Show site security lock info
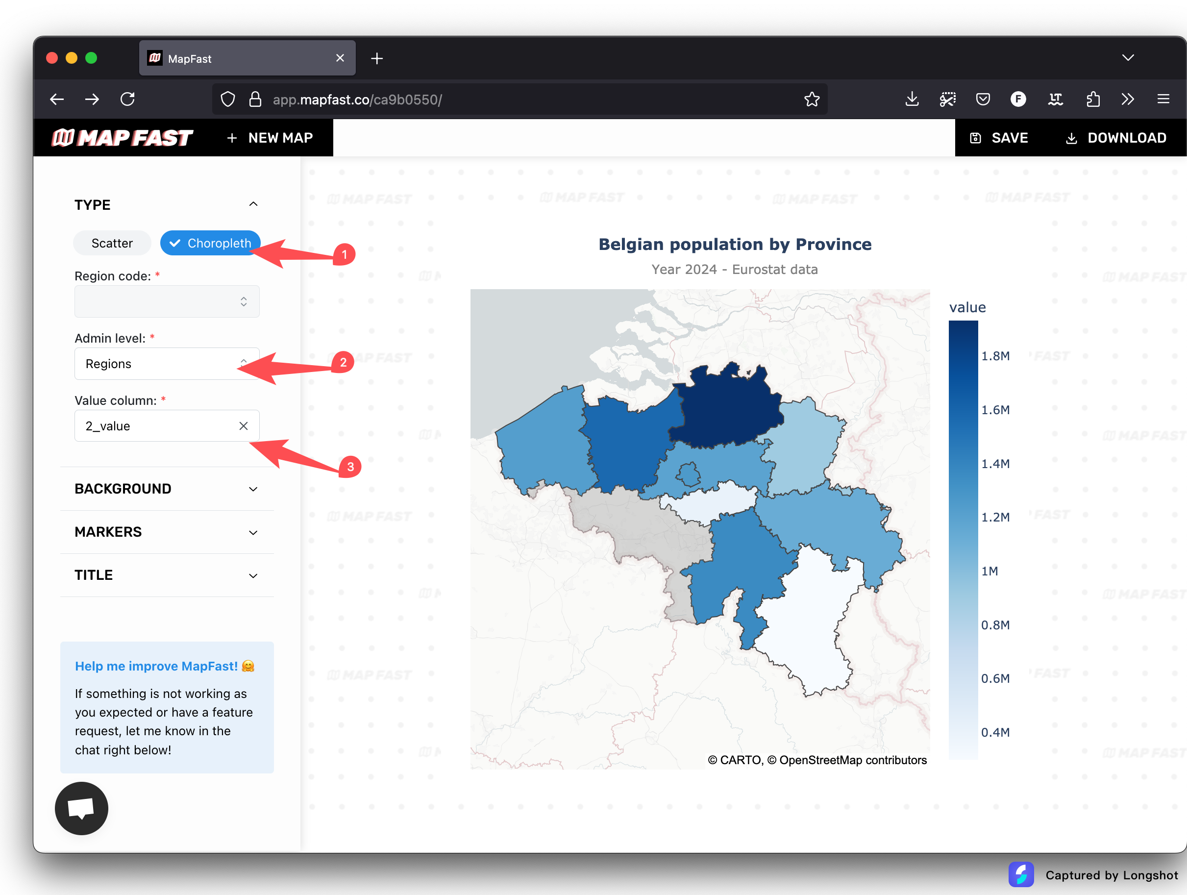The image size is (1187, 895). 255,99
